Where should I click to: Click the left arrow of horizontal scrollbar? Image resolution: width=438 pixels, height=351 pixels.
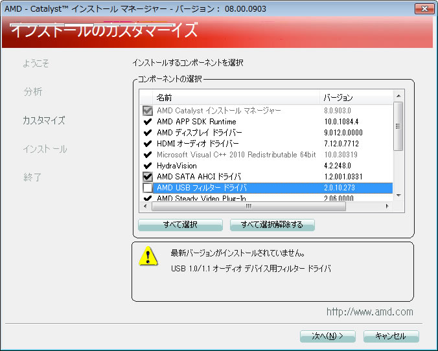click(x=145, y=207)
